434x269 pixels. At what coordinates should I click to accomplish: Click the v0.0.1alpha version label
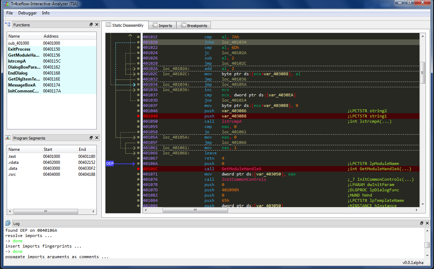tap(413, 263)
